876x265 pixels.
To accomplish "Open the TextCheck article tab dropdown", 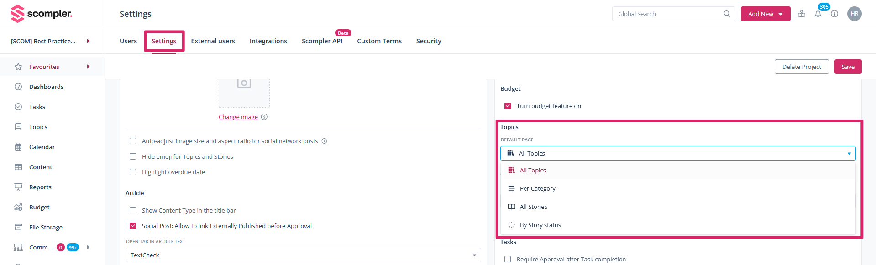I will coord(303,255).
